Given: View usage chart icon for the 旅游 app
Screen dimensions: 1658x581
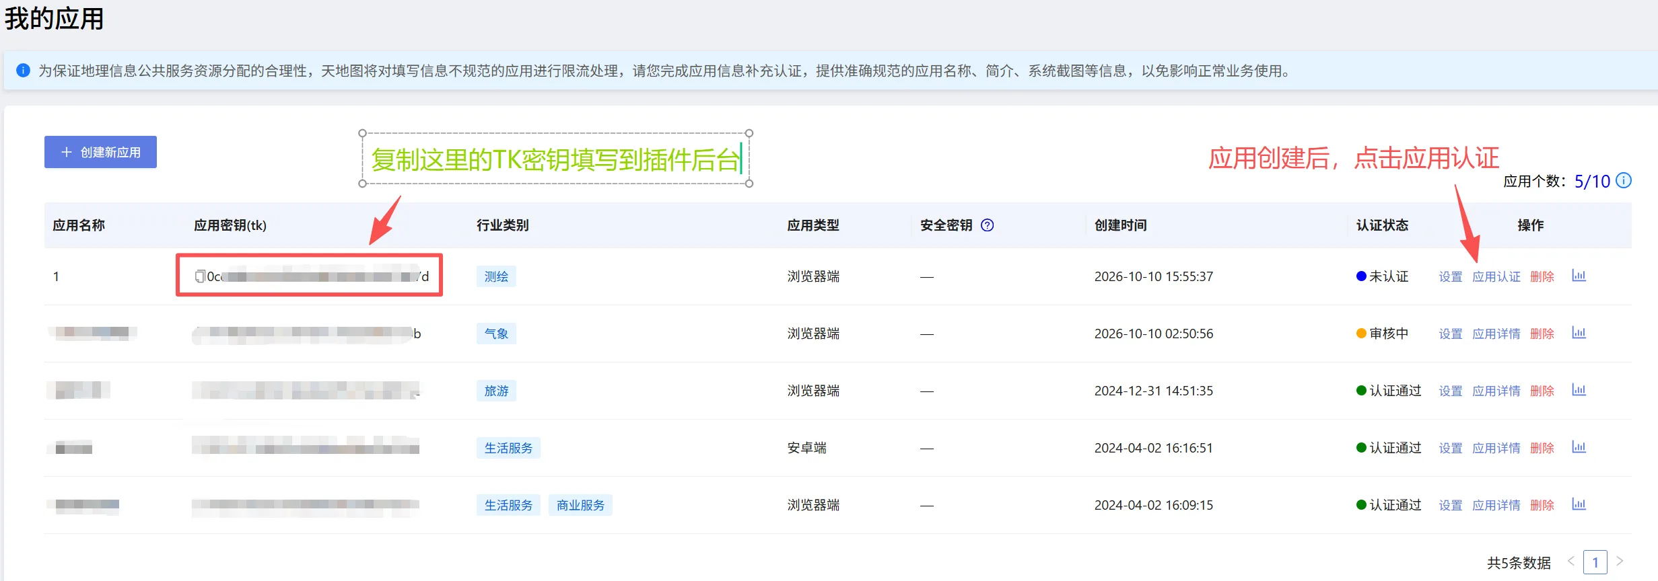Looking at the screenshot, I should click(1579, 390).
